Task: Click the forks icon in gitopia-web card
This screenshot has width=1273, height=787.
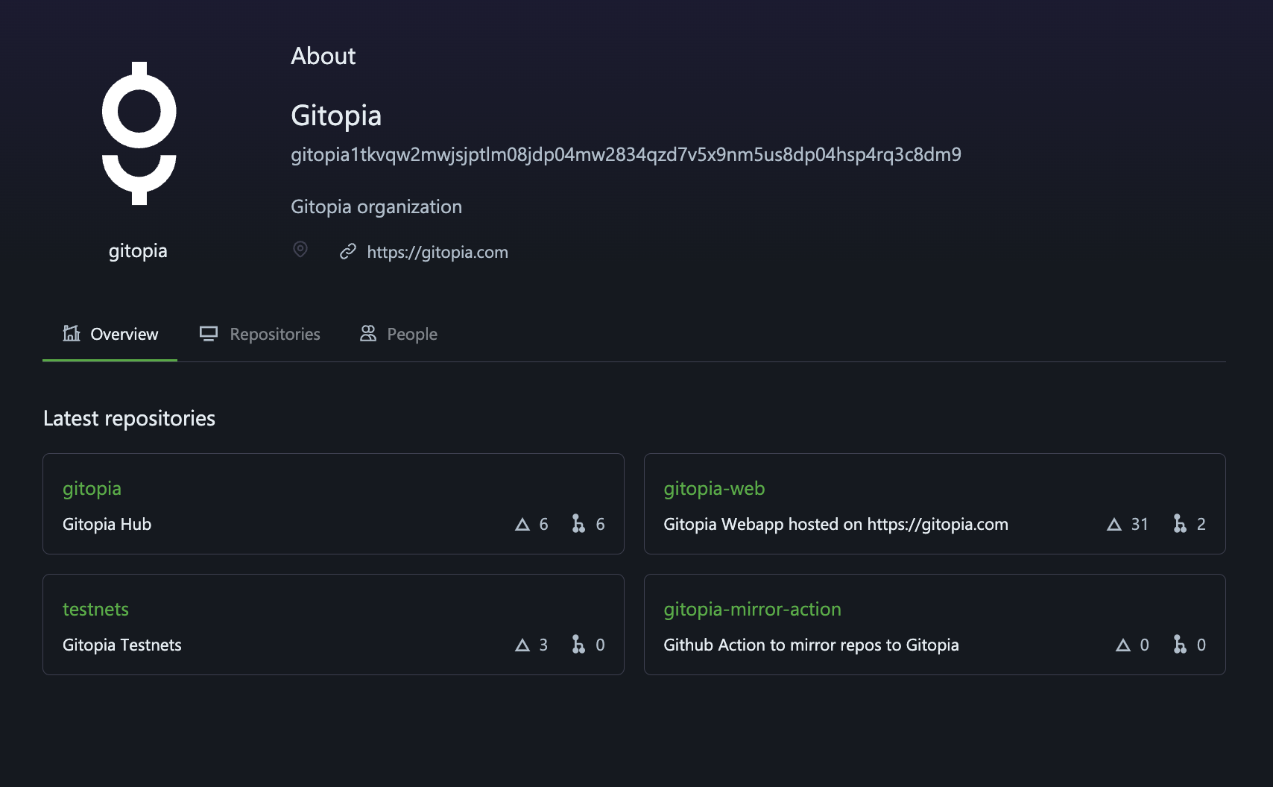Action: coord(1180,524)
